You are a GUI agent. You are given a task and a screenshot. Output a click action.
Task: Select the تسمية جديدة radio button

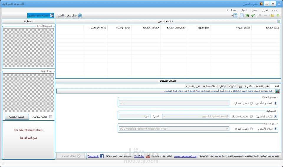pos(251,116)
